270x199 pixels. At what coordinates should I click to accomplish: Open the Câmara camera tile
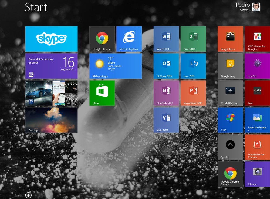(x=257, y=174)
